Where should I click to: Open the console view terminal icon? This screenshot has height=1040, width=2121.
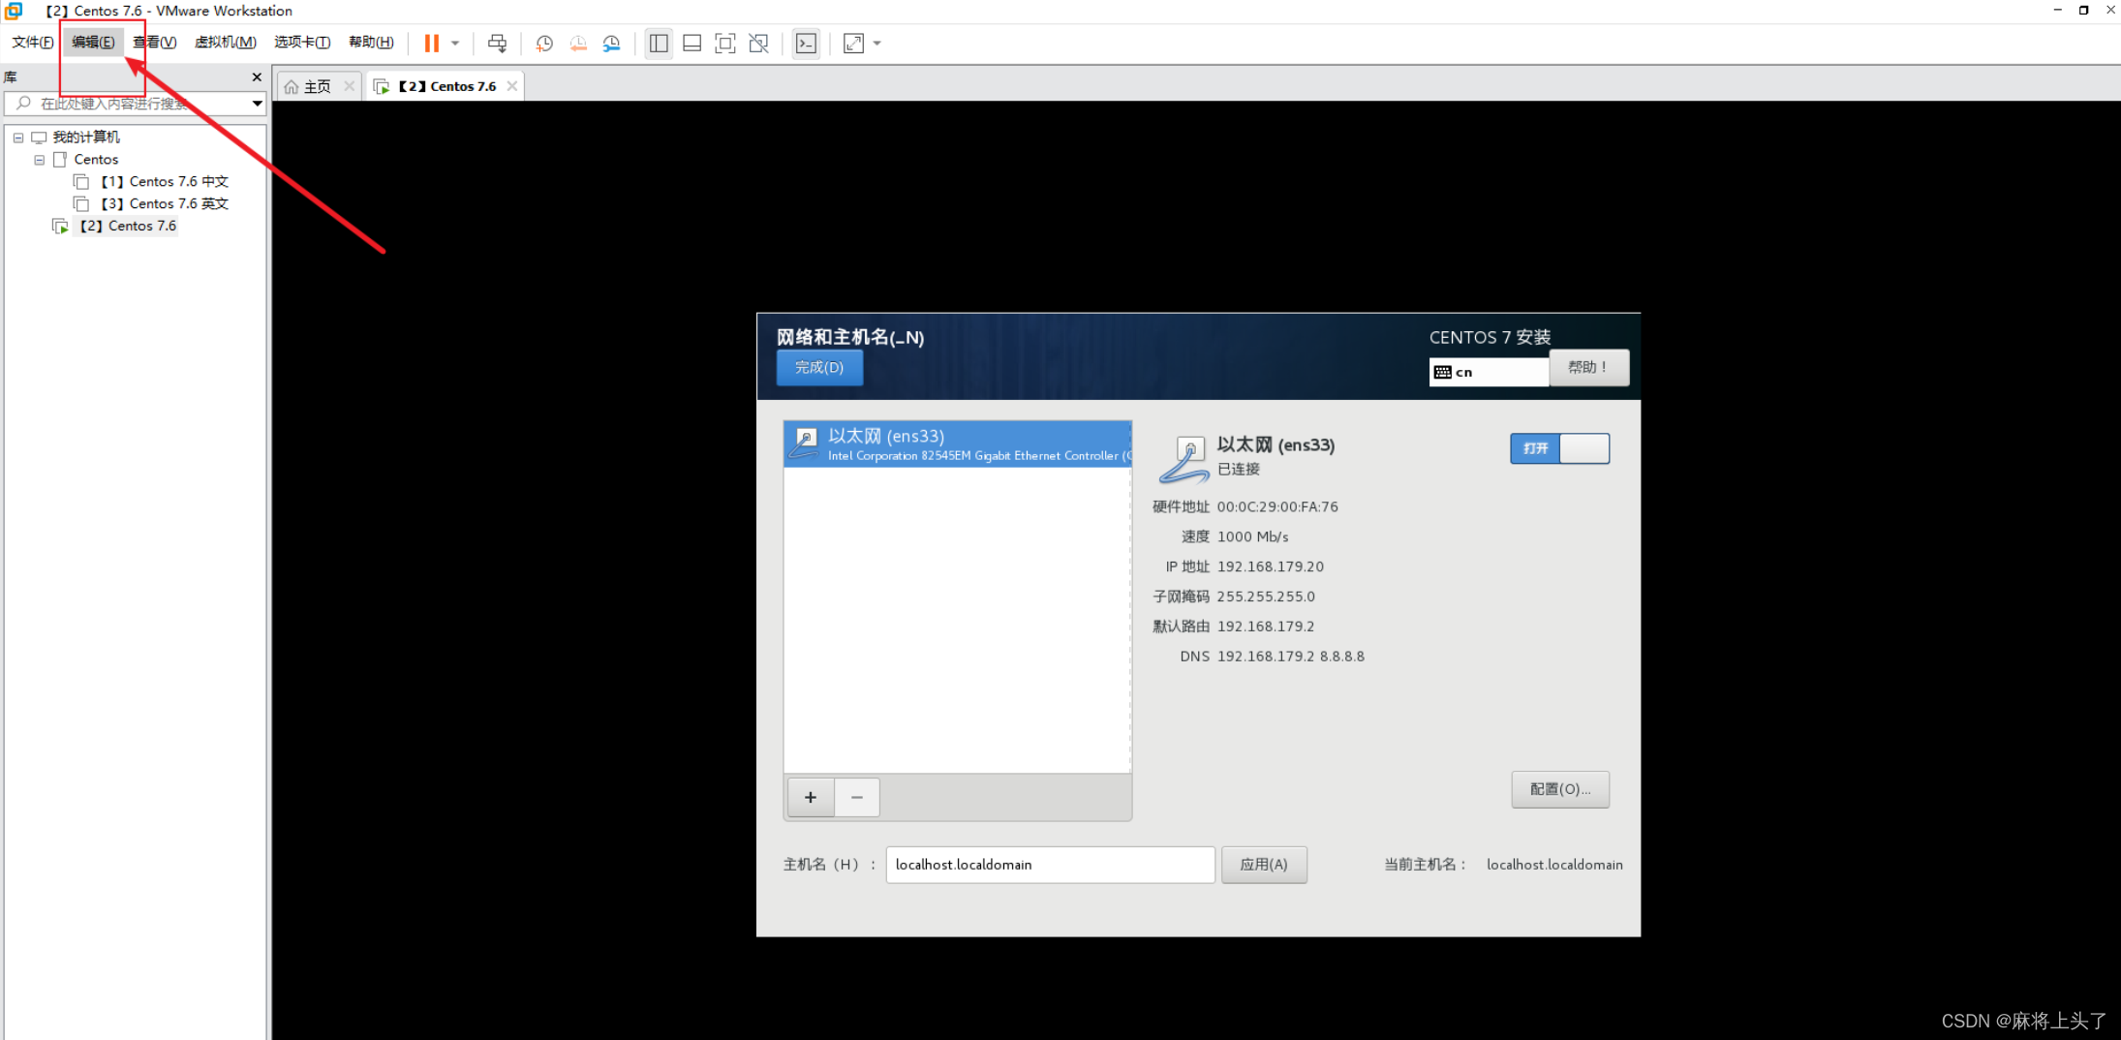[806, 44]
